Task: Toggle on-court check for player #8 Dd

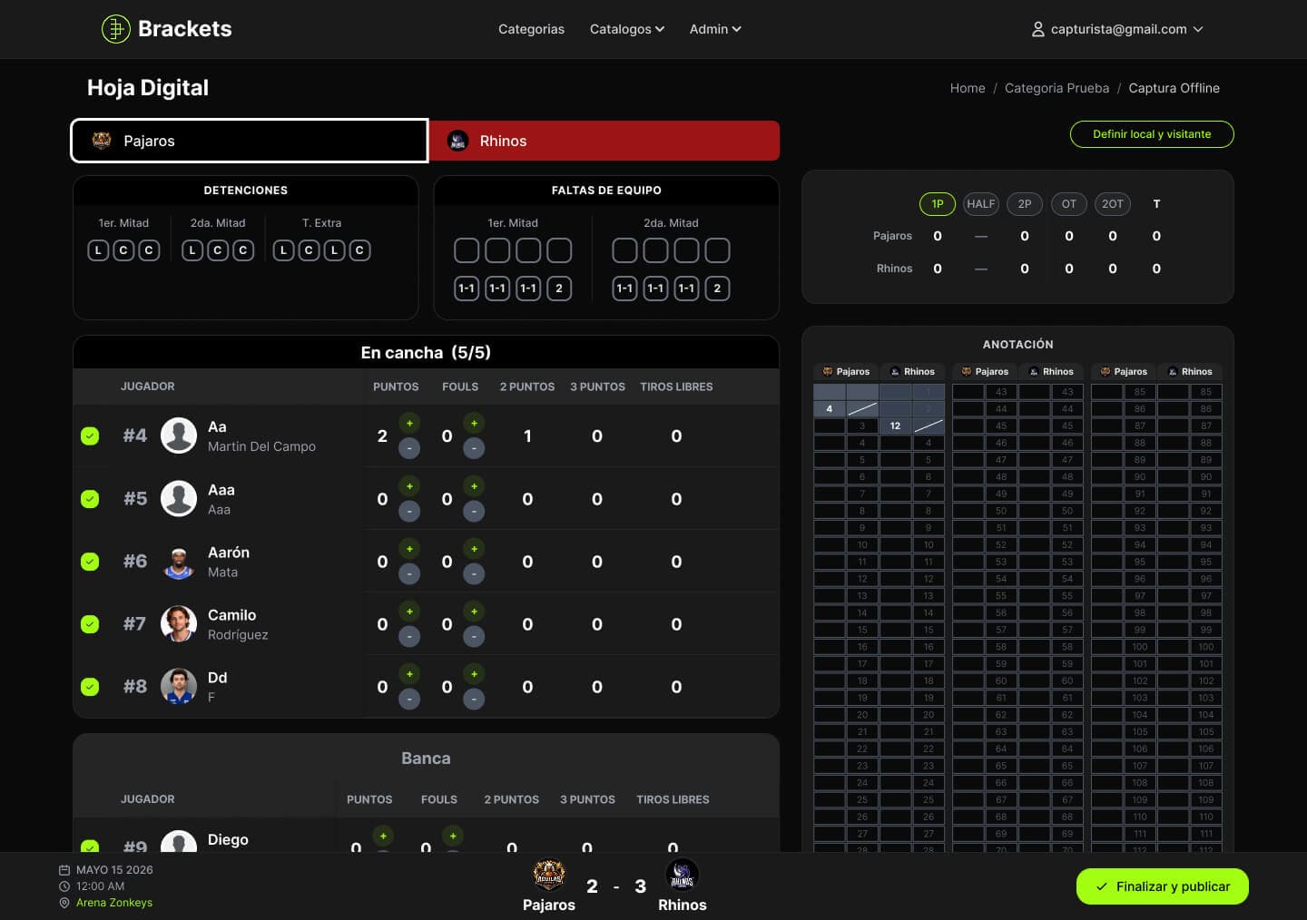Action: pyautogui.click(x=90, y=687)
